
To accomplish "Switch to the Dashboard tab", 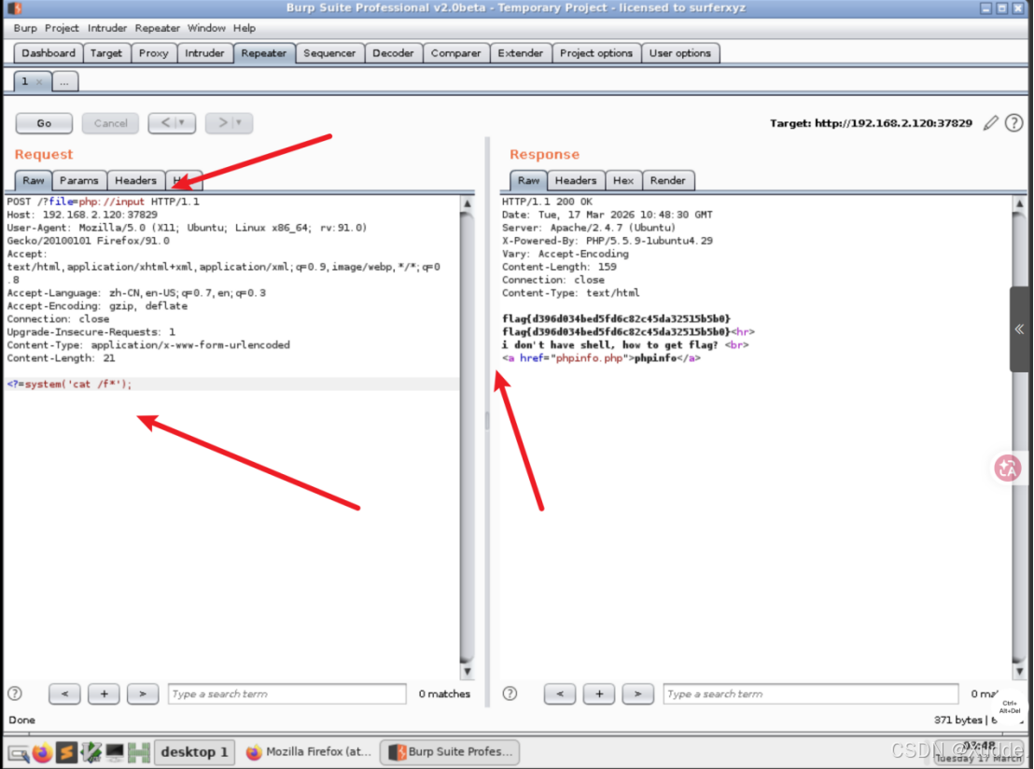I will [x=49, y=53].
